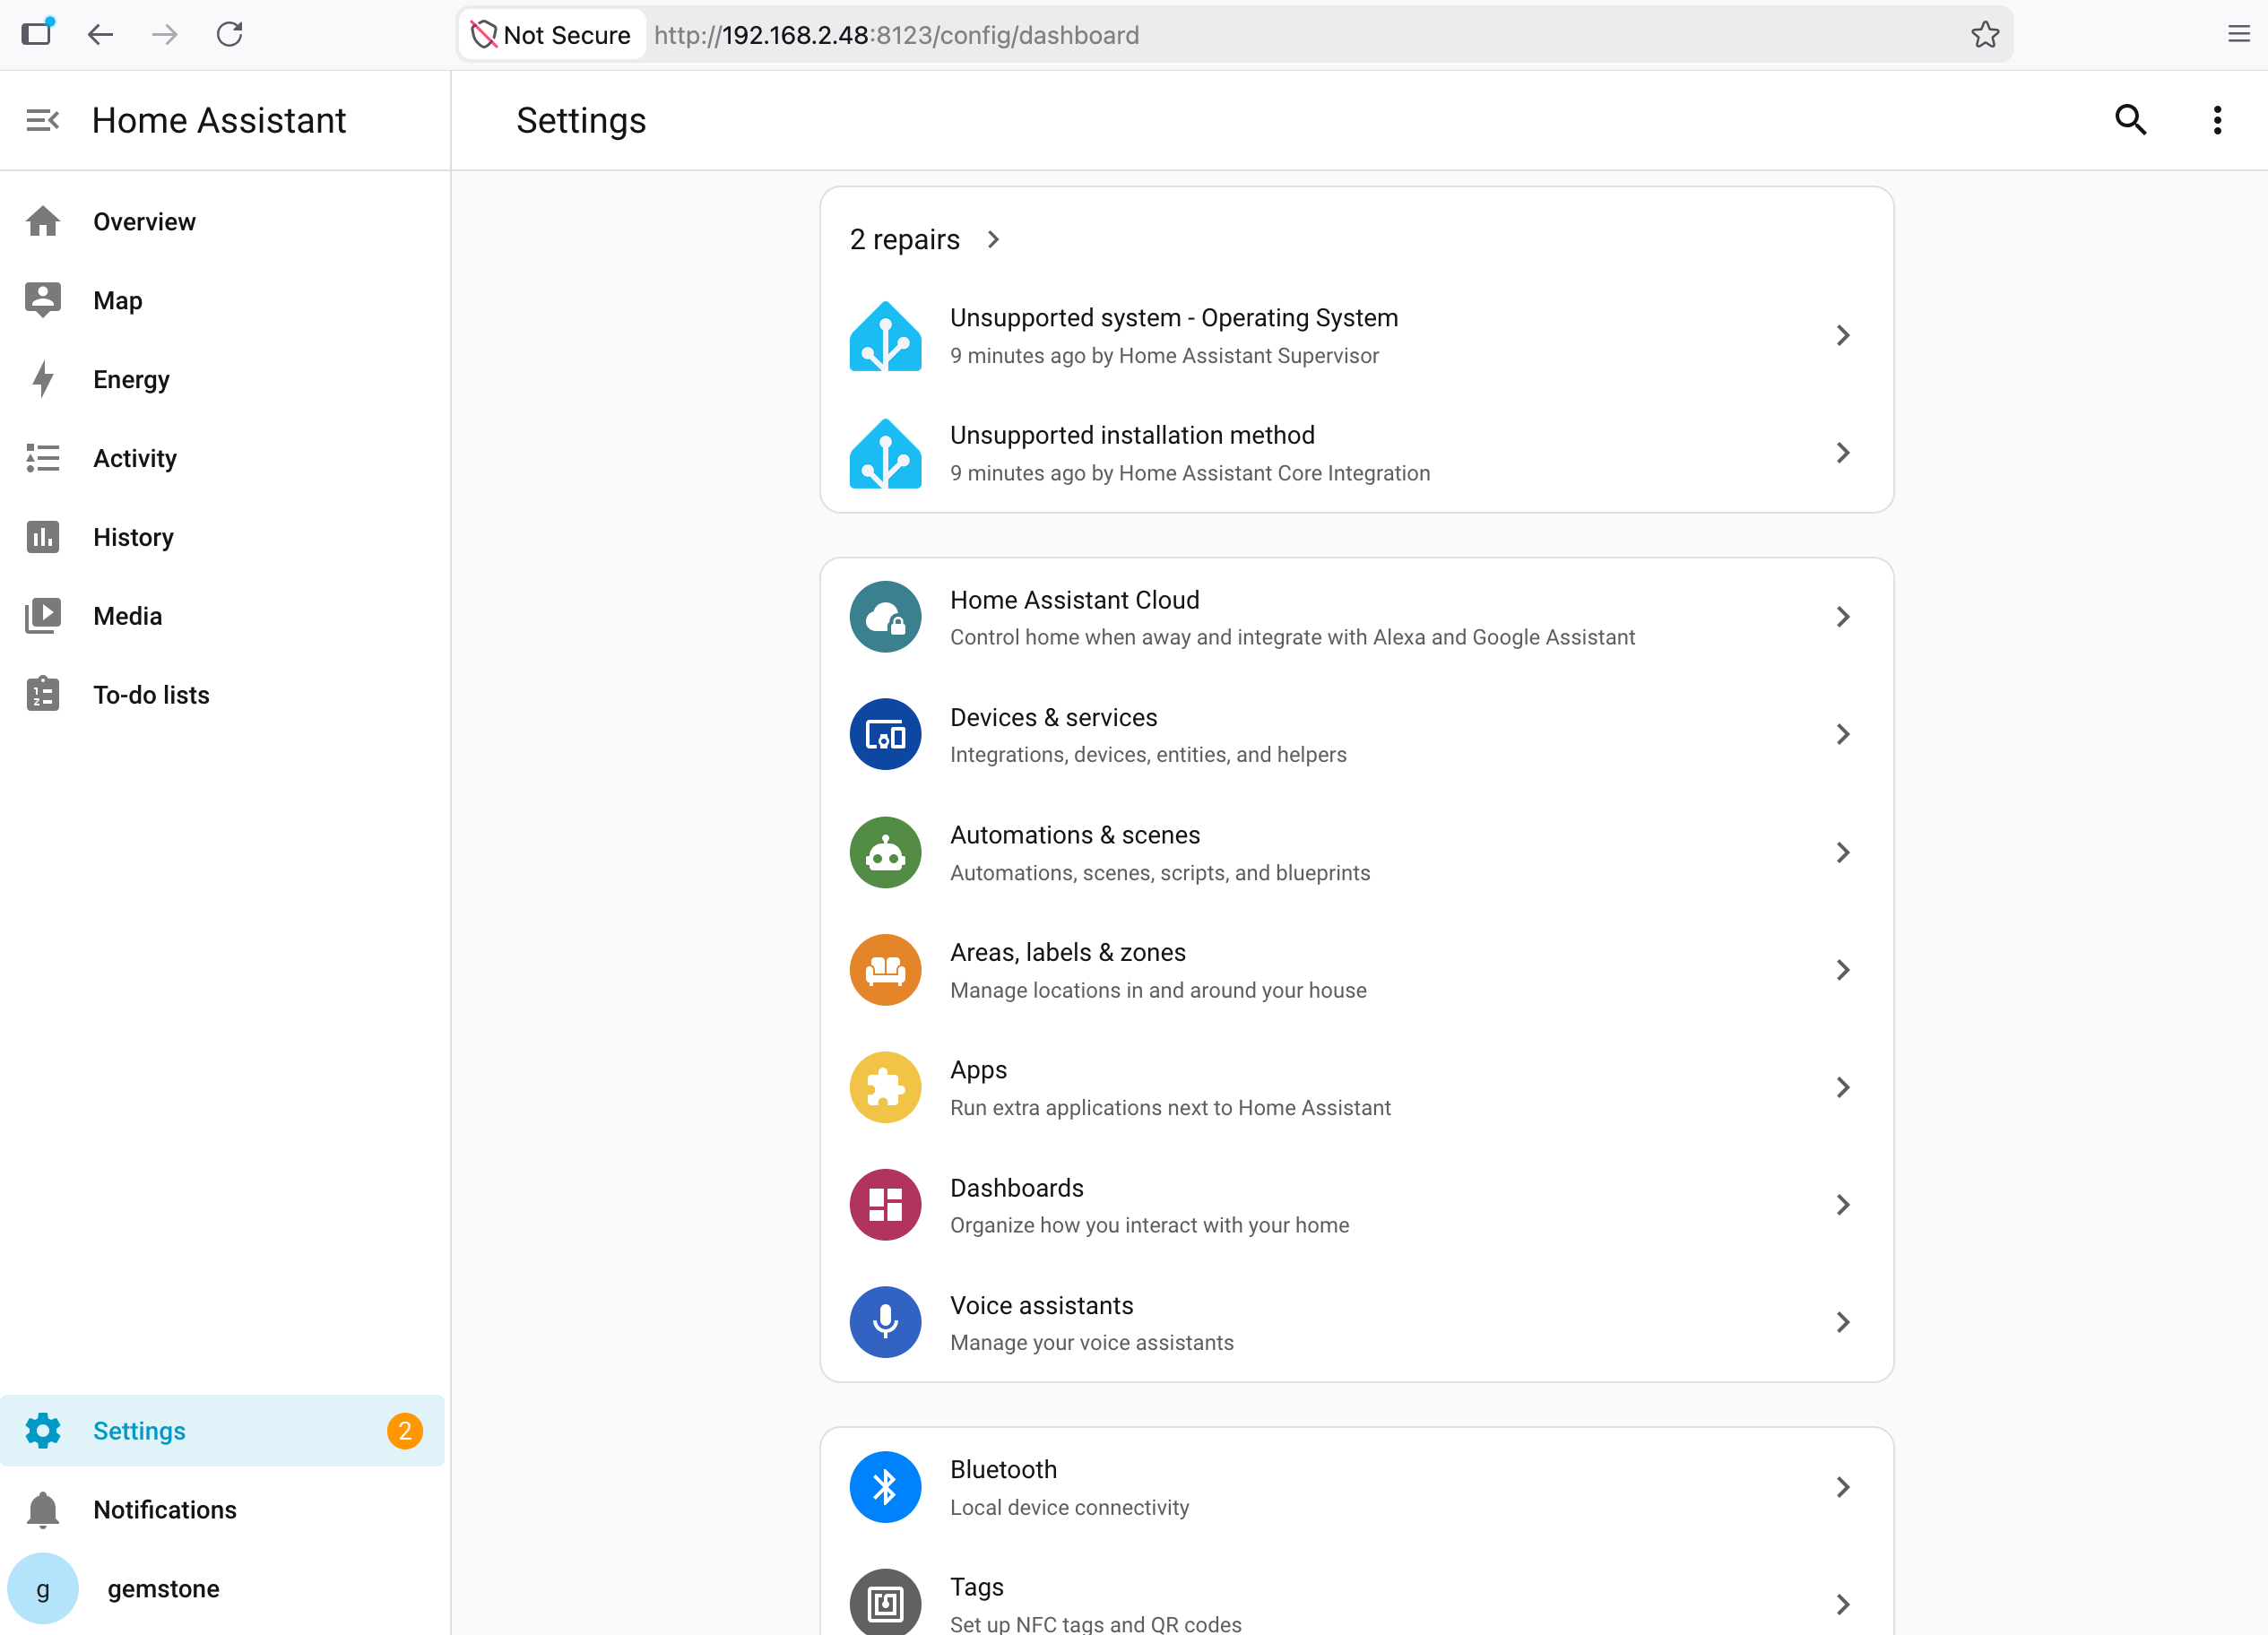Open Dashboards title text
This screenshot has height=1635, width=2268.
(x=1016, y=1188)
